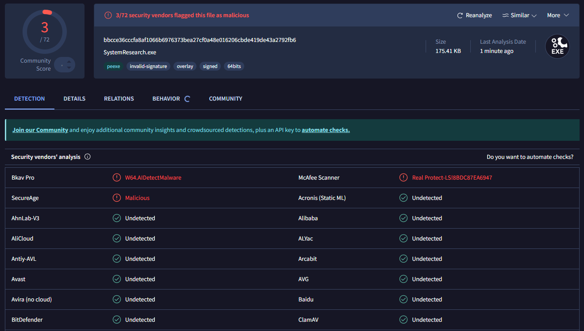Click the EXE file type icon
This screenshot has height=331, width=584.
point(557,46)
